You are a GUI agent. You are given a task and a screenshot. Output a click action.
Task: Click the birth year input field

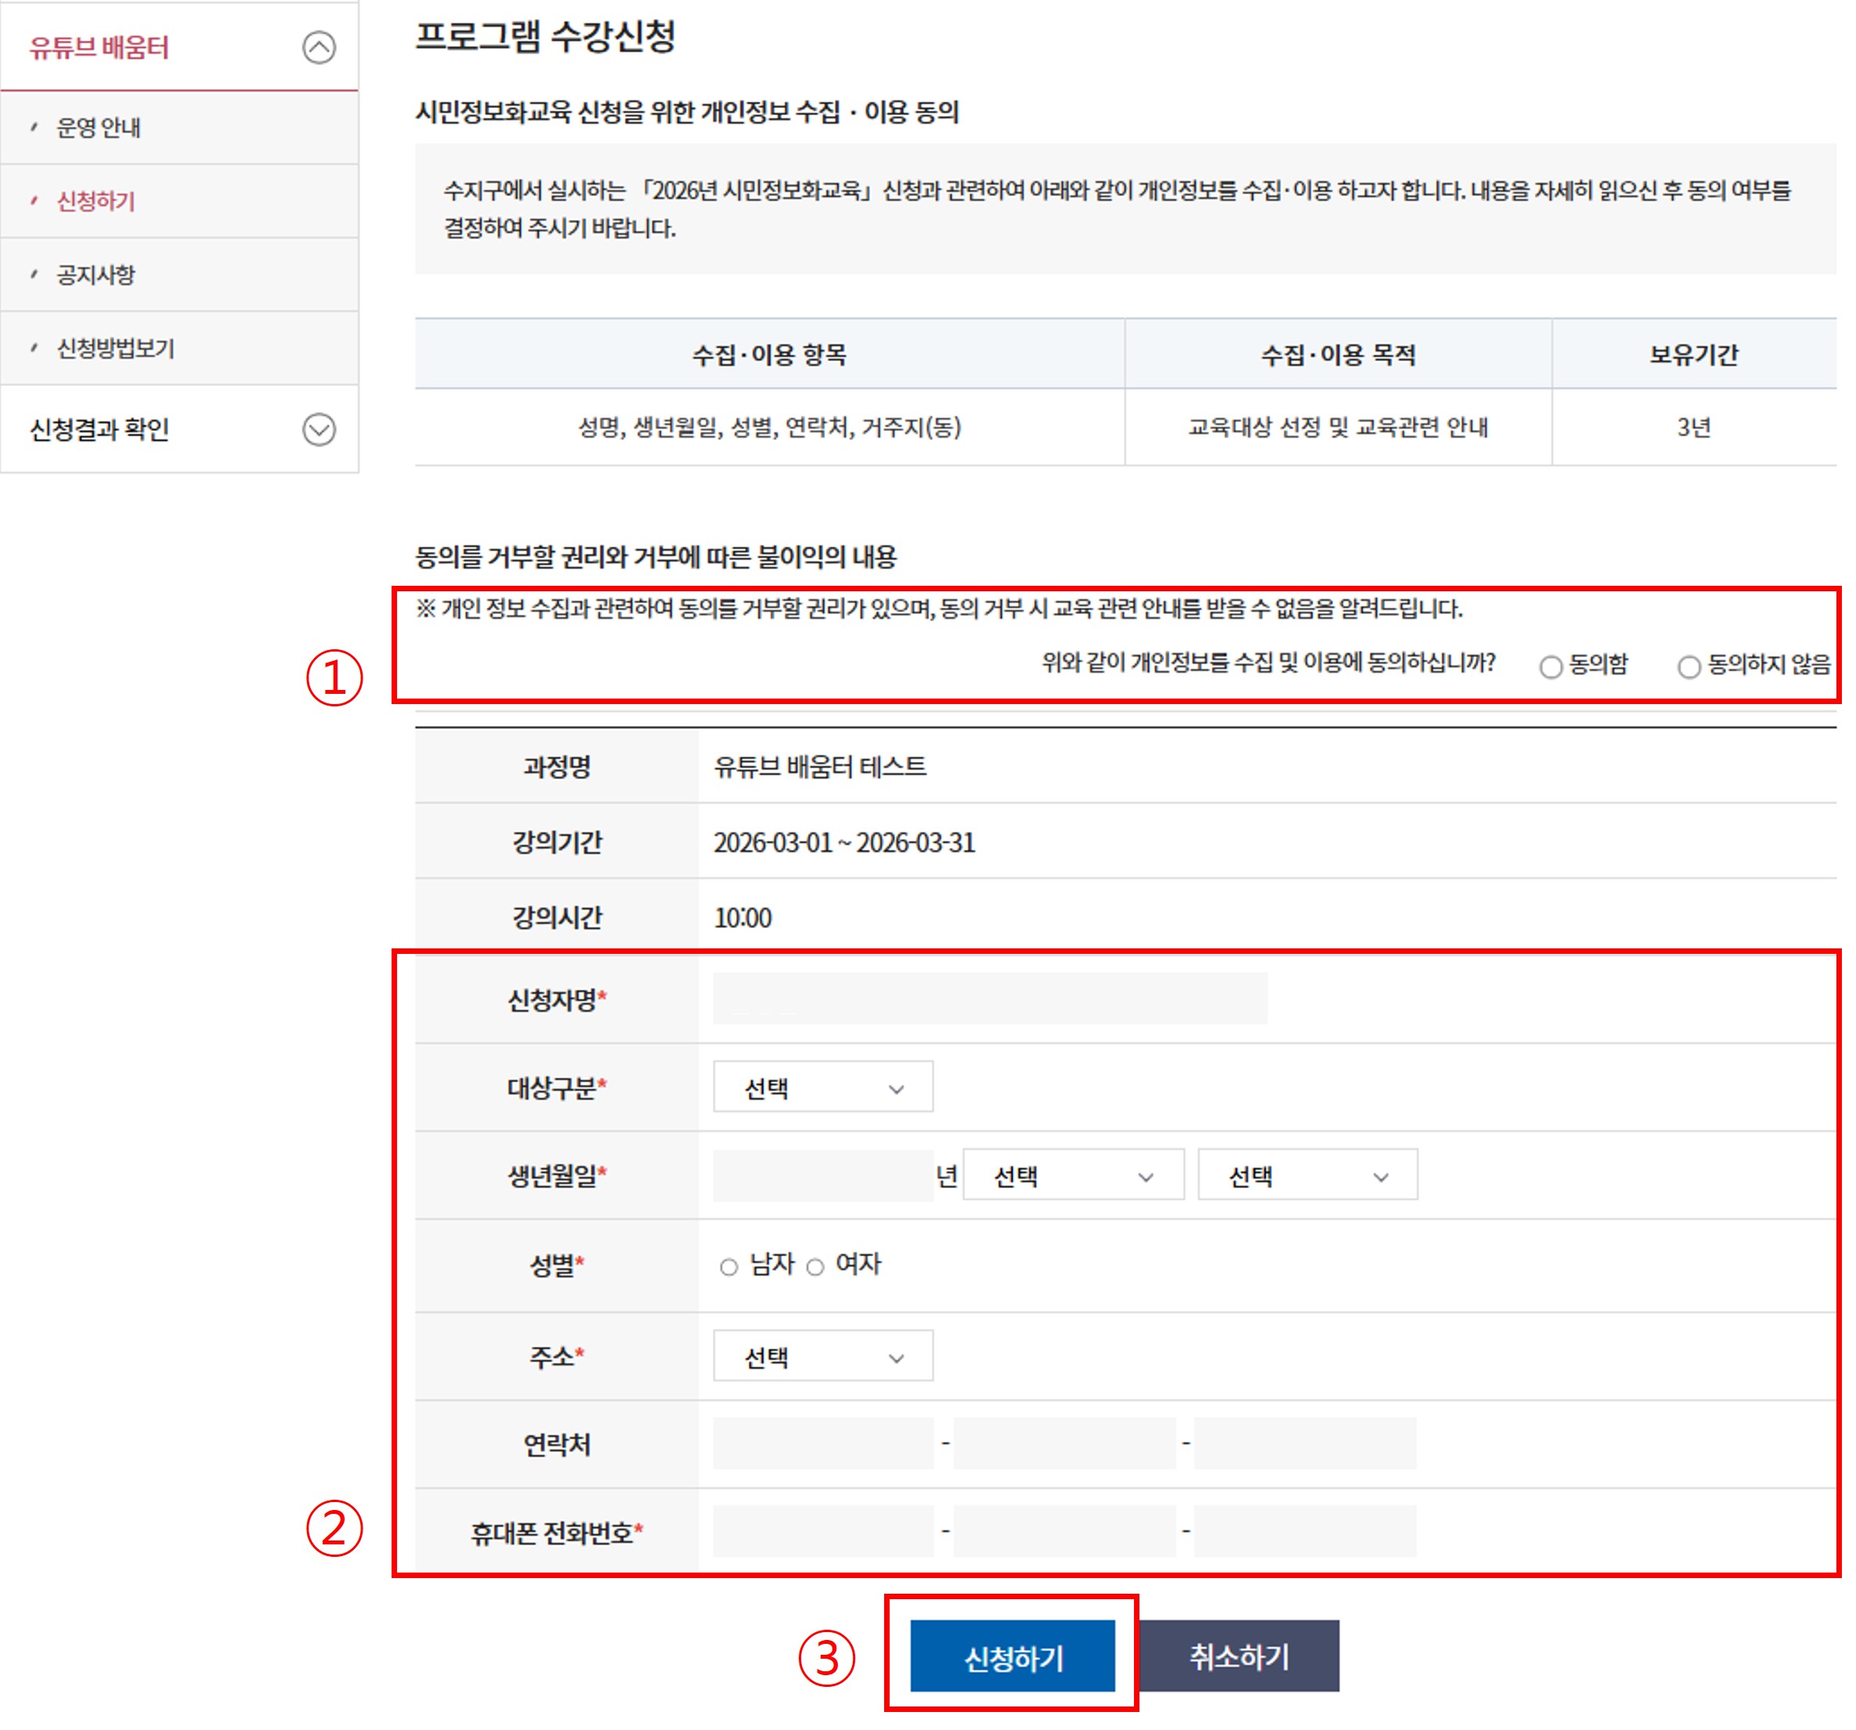[x=822, y=1175]
